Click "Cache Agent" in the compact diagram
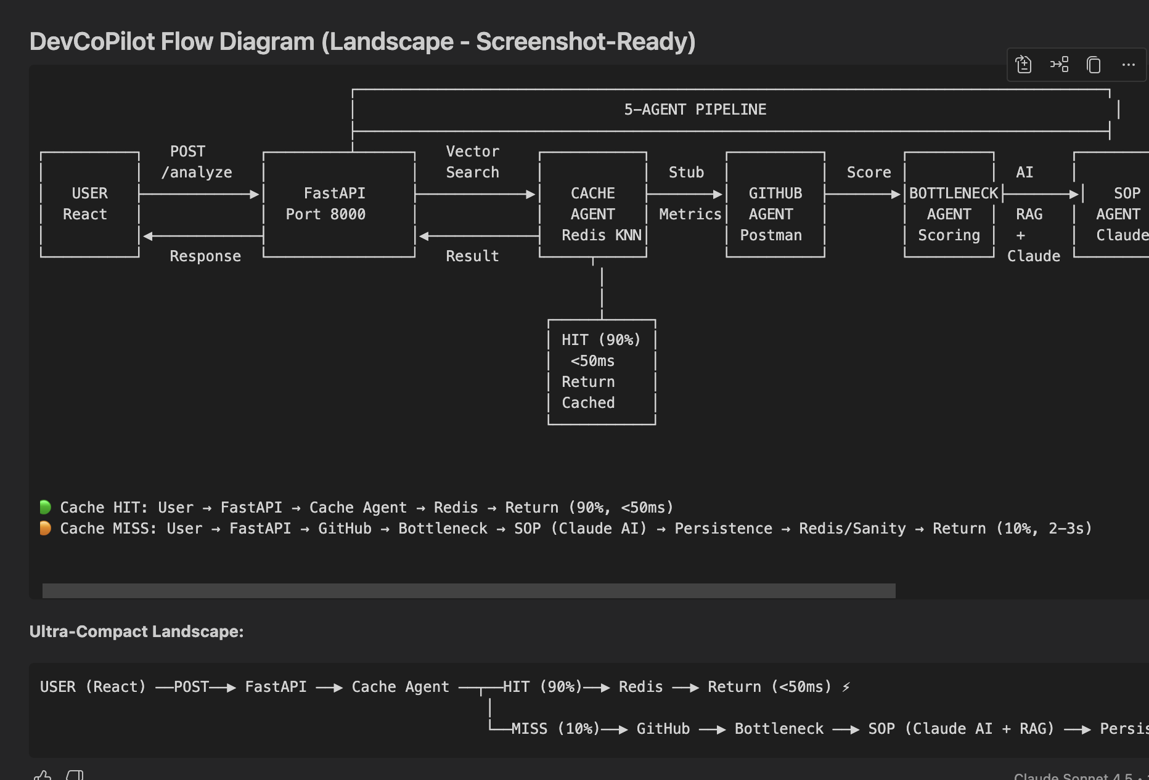This screenshot has width=1149, height=780. (x=401, y=687)
